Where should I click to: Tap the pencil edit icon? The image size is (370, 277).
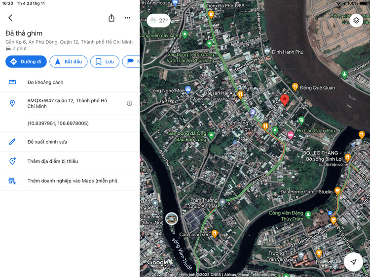(12, 142)
